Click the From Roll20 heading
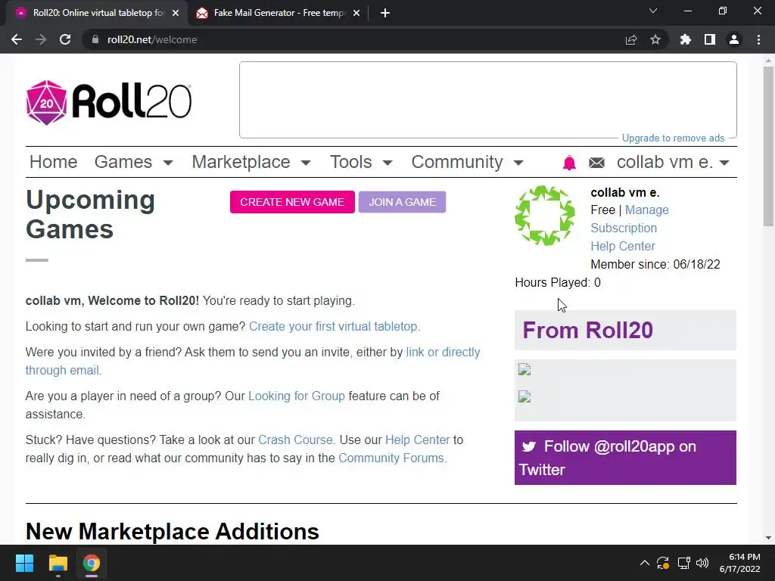This screenshot has width=775, height=581. 587,330
